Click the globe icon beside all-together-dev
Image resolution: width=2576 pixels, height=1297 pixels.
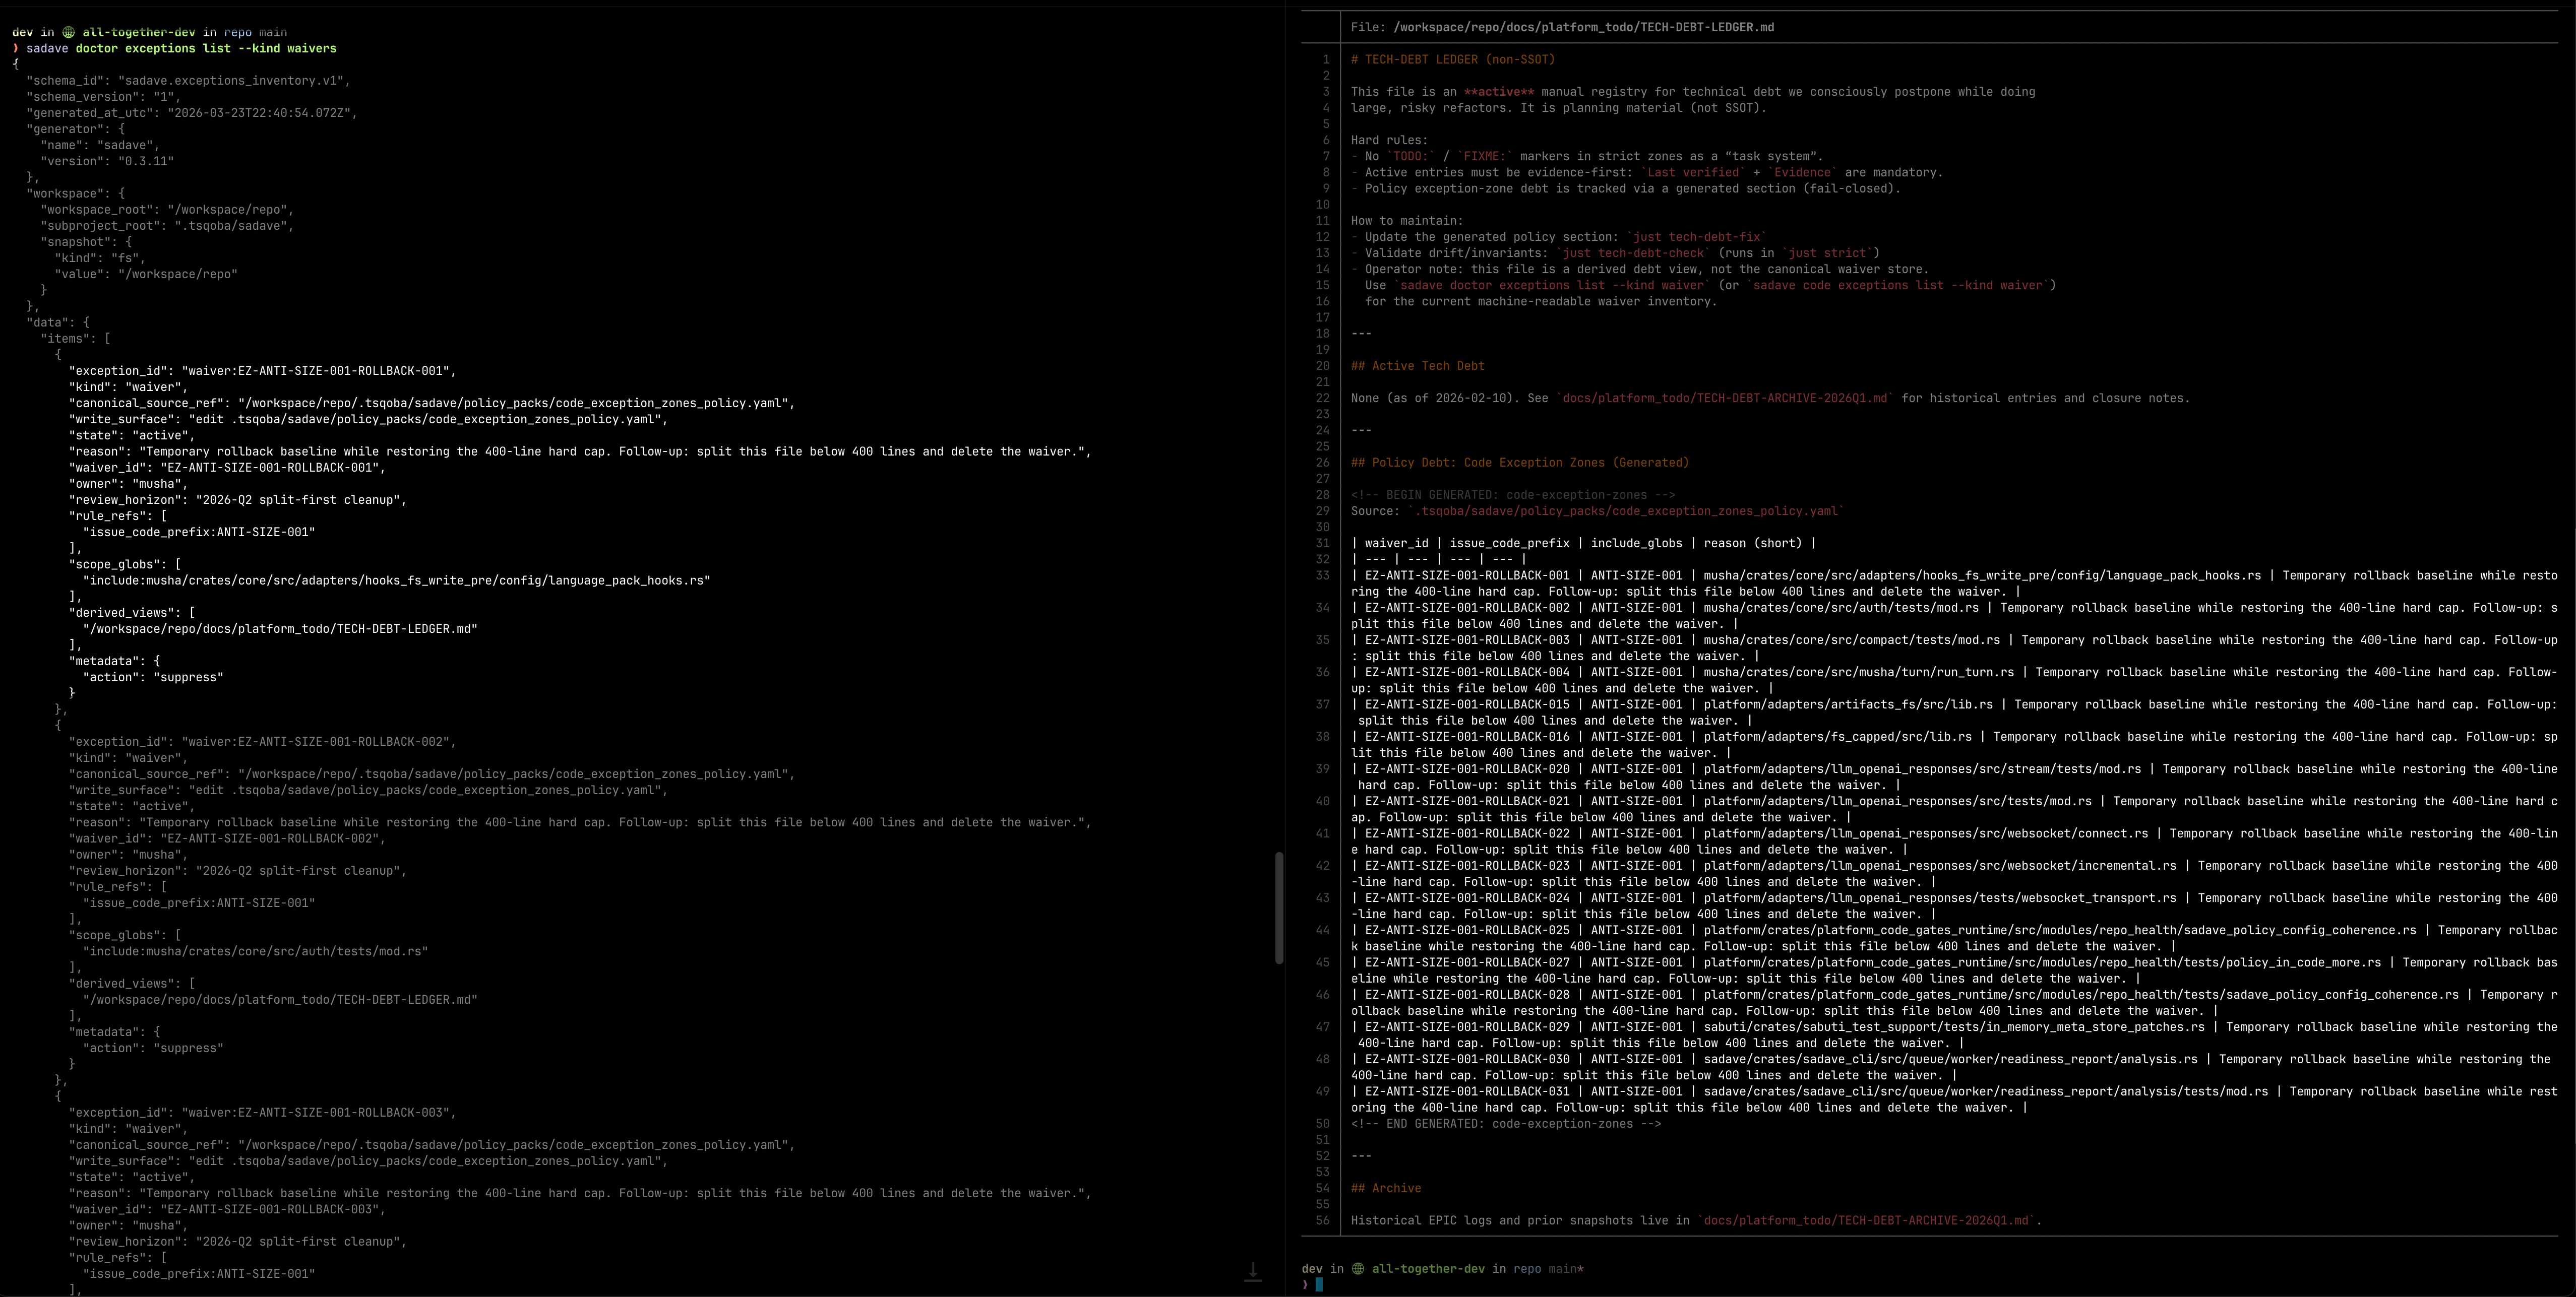pos(68,32)
